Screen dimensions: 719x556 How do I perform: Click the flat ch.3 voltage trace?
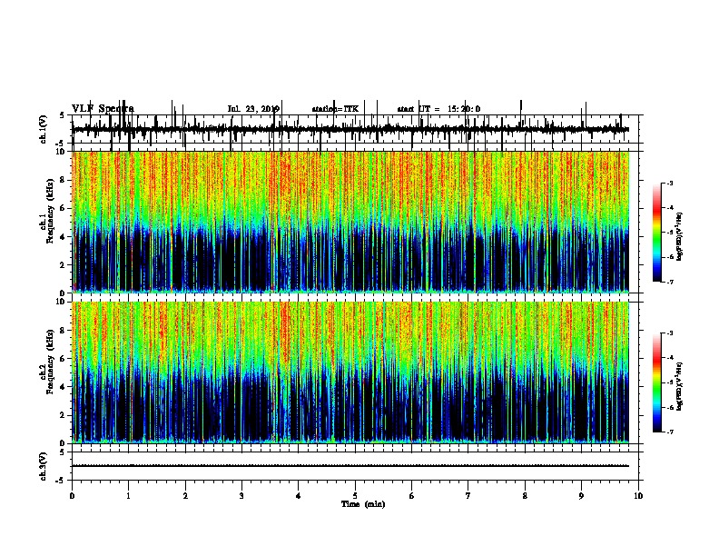pos(350,466)
